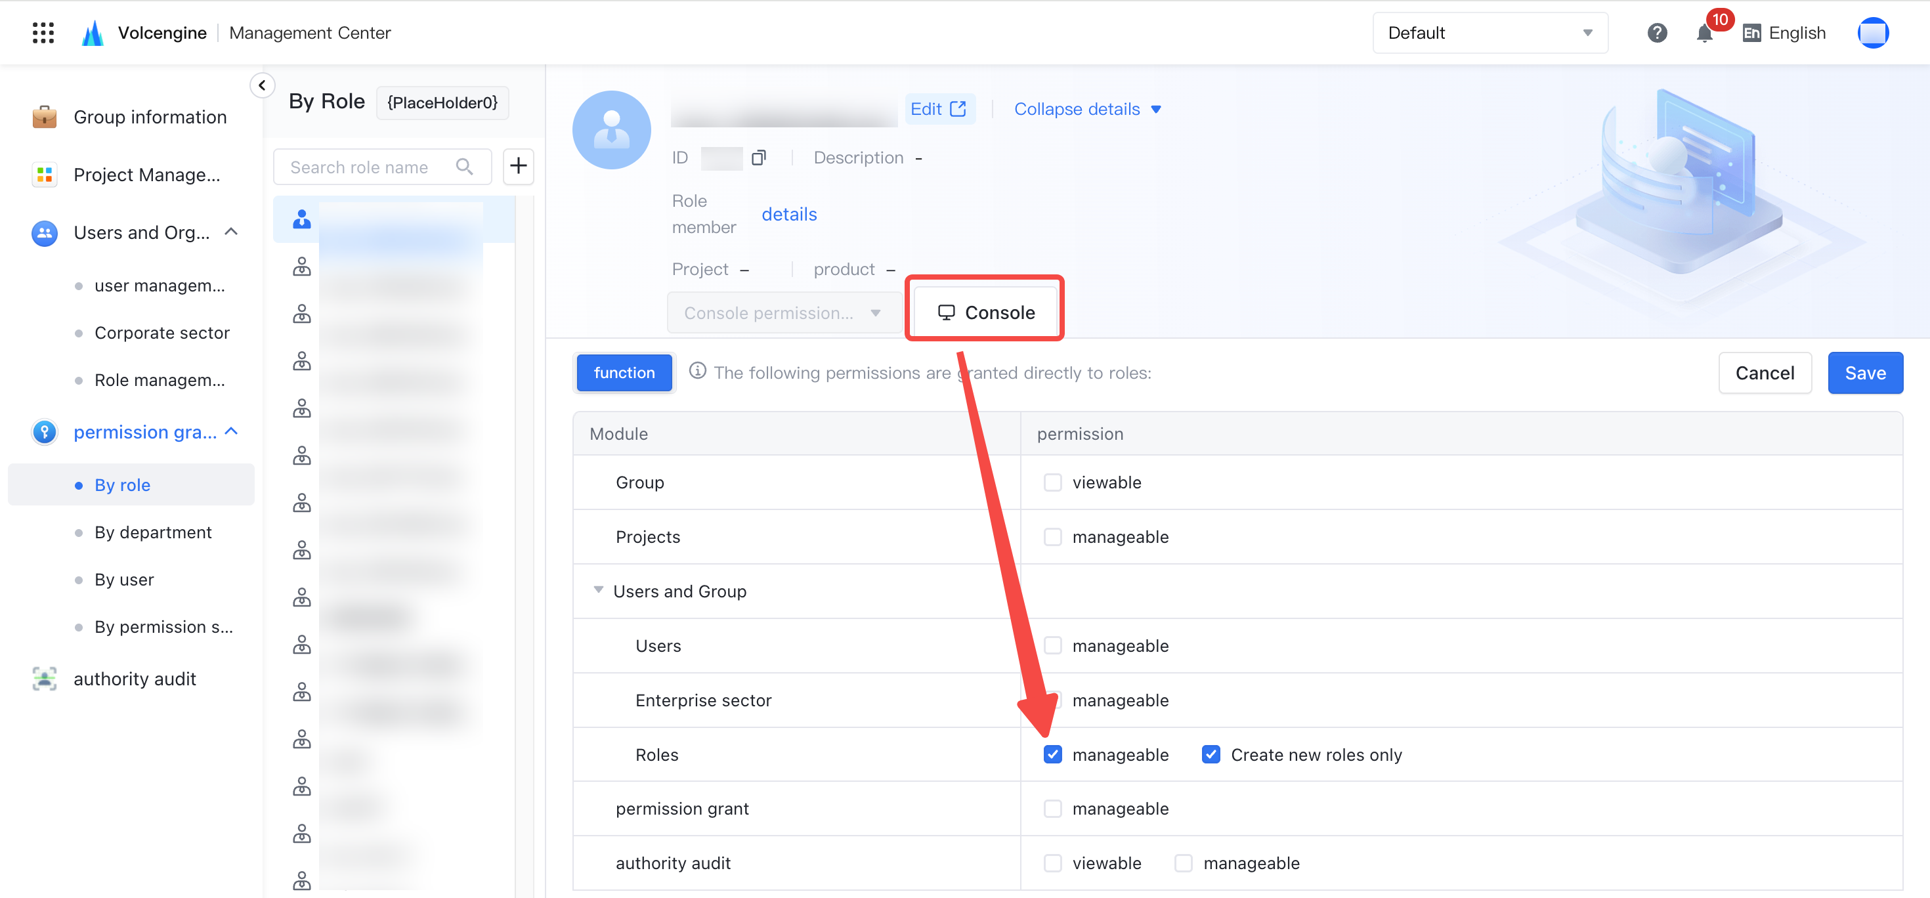Image resolution: width=1930 pixels, height=898 pixels.
Task: Check viewable for authority audit
Action: (1053, 864)
